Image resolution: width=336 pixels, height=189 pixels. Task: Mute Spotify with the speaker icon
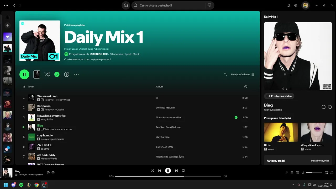coord(303,173)
